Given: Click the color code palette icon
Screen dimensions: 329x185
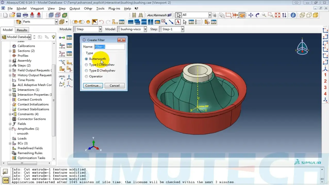Looking at the screenshot, I should (19, 22).
